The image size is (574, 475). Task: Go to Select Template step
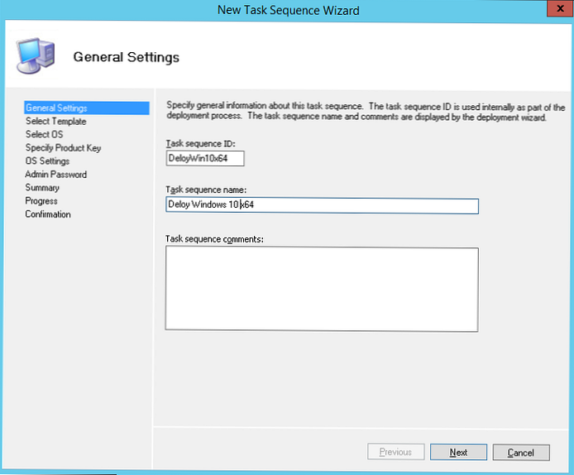[55, 122]
